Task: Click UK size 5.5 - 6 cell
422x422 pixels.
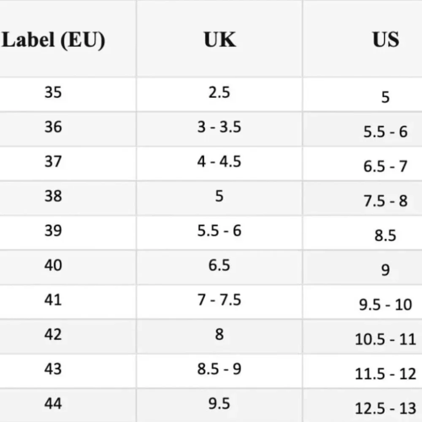Action: (219, 233)
